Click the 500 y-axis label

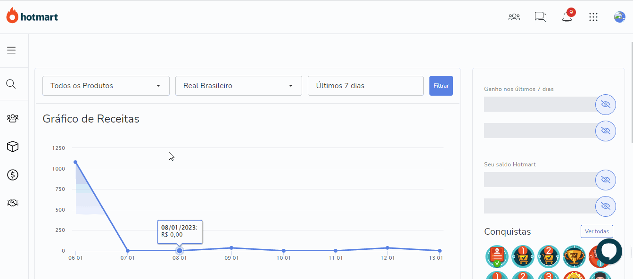[x=60, y=210]
